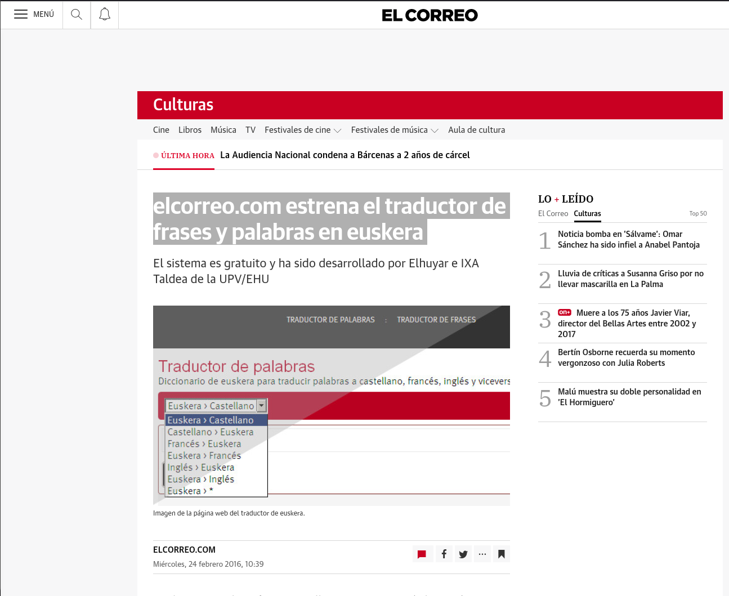Open the hamburger MENÚ icon
Viewport: 729px width, 596px height.
pos(21,15)
